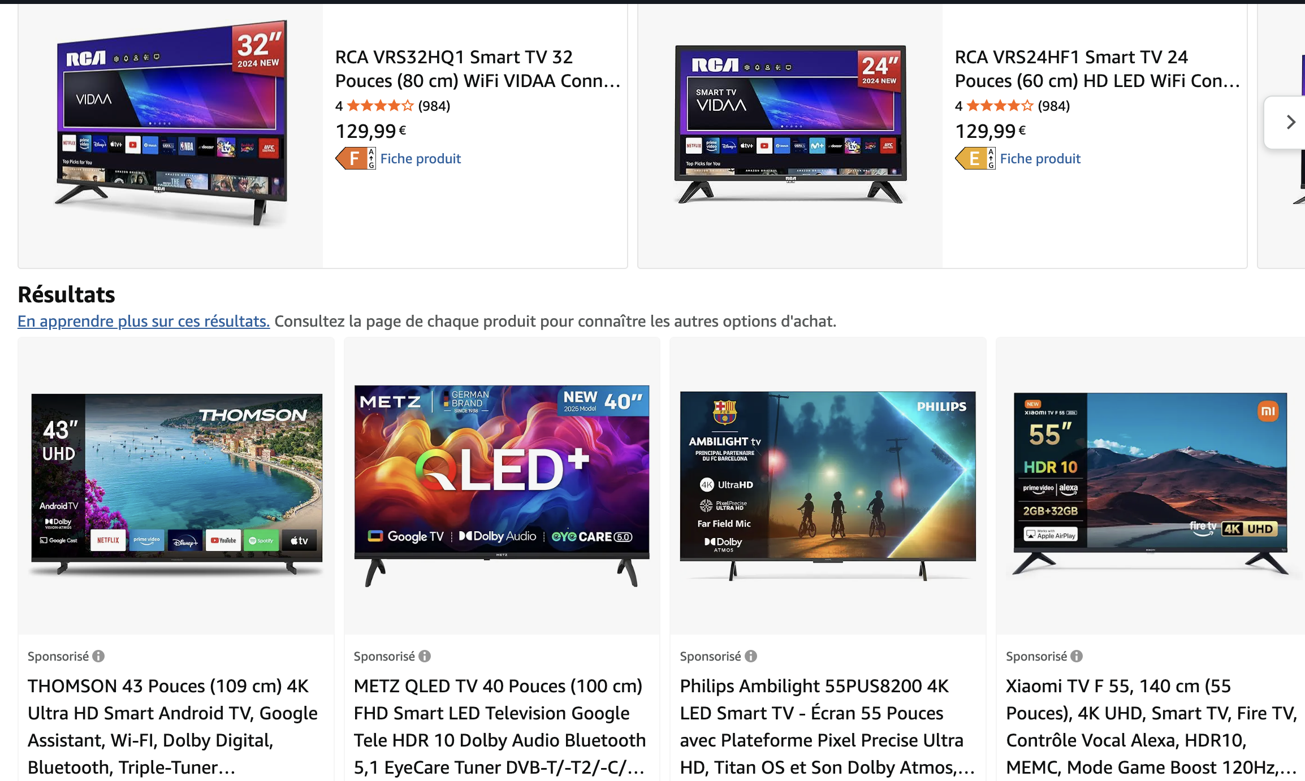Select the RCA 32 inch TV product image
Screen dimensions: 1305x781
pyautogui.click(x=171, y=123)
